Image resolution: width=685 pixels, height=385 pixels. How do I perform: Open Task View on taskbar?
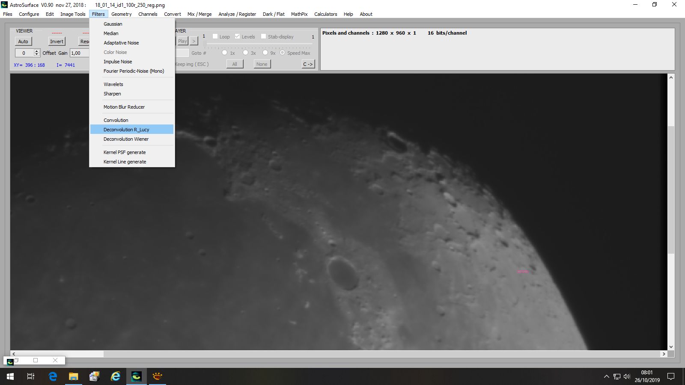click(31, 376)
